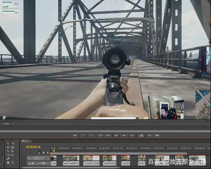This screenshot has width=211, height=169.
Task: Select the sequence tab in timeline
Action: (26, 141)
